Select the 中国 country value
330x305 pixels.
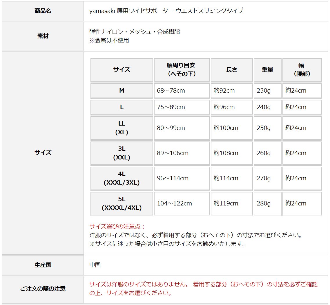click(95, 265)
